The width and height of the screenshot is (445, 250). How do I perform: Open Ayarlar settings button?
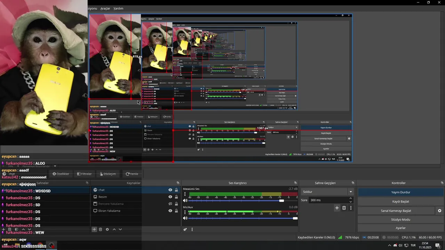[x=400, y=228]
